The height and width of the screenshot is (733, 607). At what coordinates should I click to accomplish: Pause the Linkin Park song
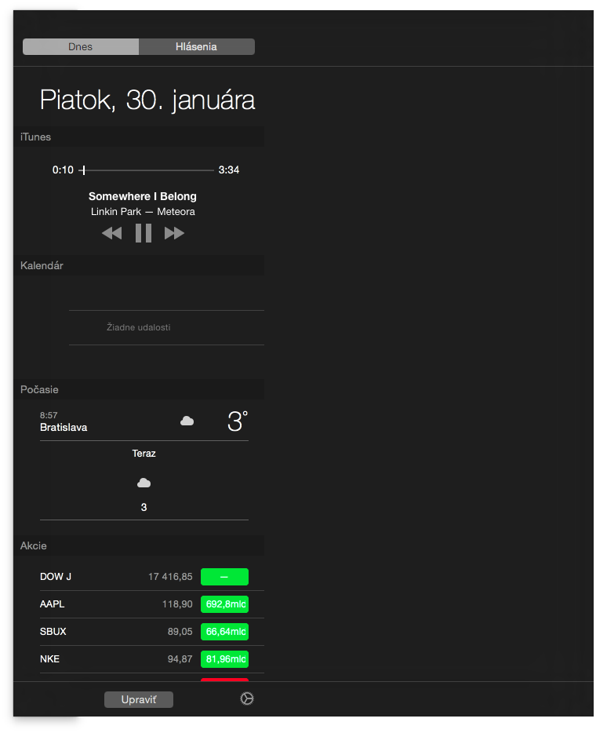point(144,233)
